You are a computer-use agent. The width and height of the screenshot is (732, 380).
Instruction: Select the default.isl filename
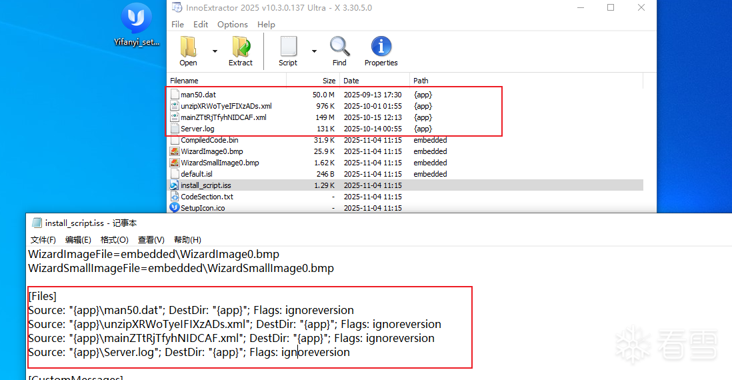pyautogui.click(x=197, y=173)
